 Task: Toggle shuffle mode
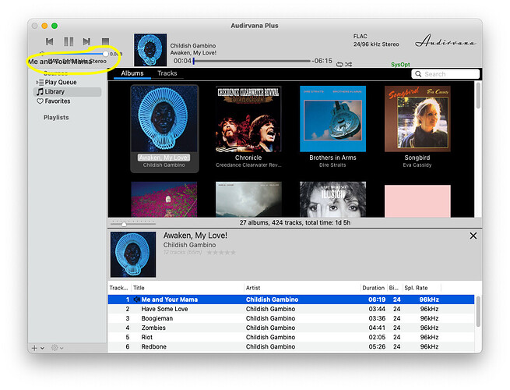pyautogui.click(x=348, y=65)
